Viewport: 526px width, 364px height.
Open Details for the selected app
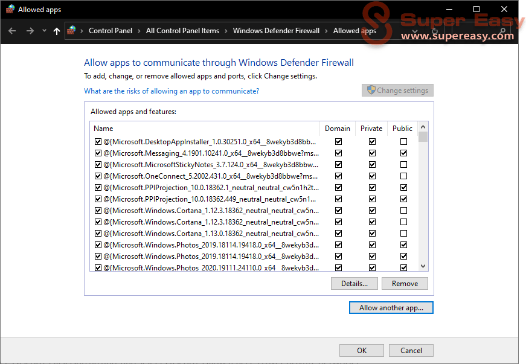click(354, 284)
